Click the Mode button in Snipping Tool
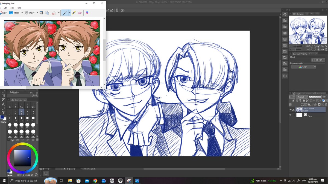 pos(14,13)
